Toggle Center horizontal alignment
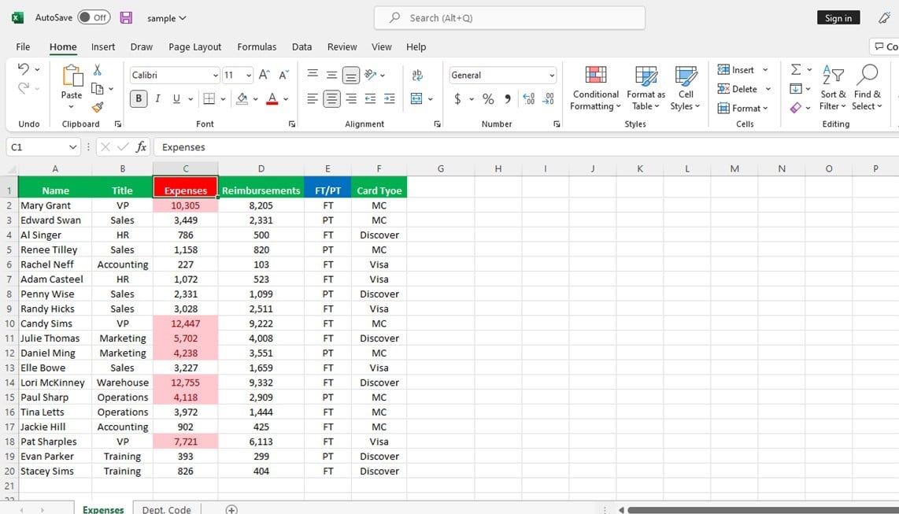This screenshot has width=899, height=514. pos(331,98)
